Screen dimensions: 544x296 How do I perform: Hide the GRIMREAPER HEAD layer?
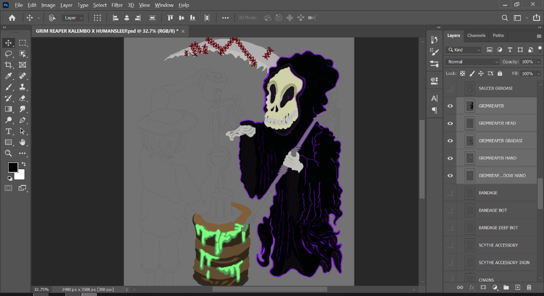(450, 123)
